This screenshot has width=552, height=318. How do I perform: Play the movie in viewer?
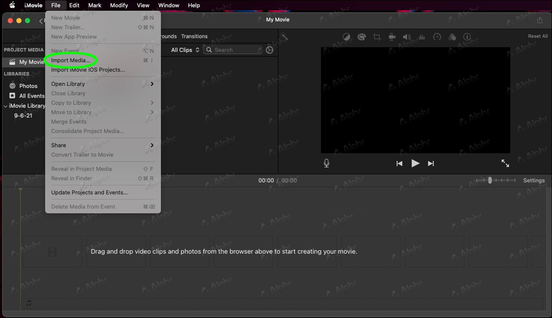[415, 164]
